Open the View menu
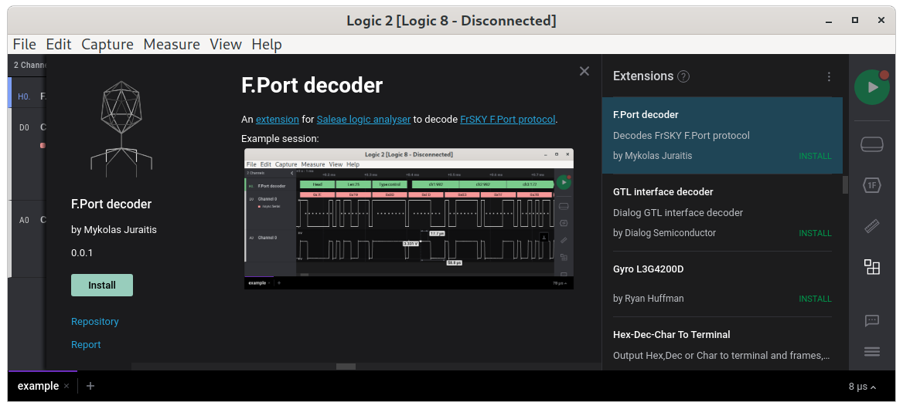 pyautogui.click(x=226, y=44)
